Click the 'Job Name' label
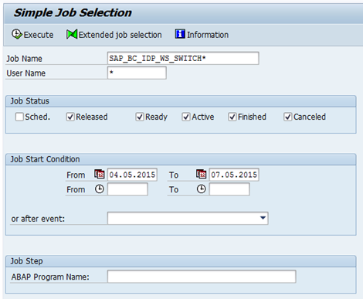 (24, 59)
